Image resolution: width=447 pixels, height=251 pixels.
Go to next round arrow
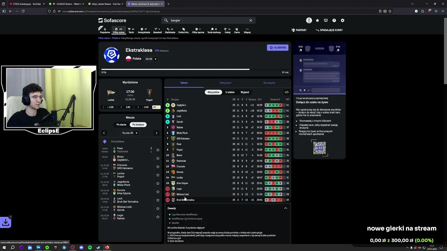coord(156,133)
